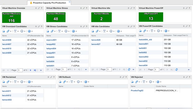This screenshot has height=109, width=193.
Task: Open VM lwbpm604 link
Action: (x=51, y=49)
